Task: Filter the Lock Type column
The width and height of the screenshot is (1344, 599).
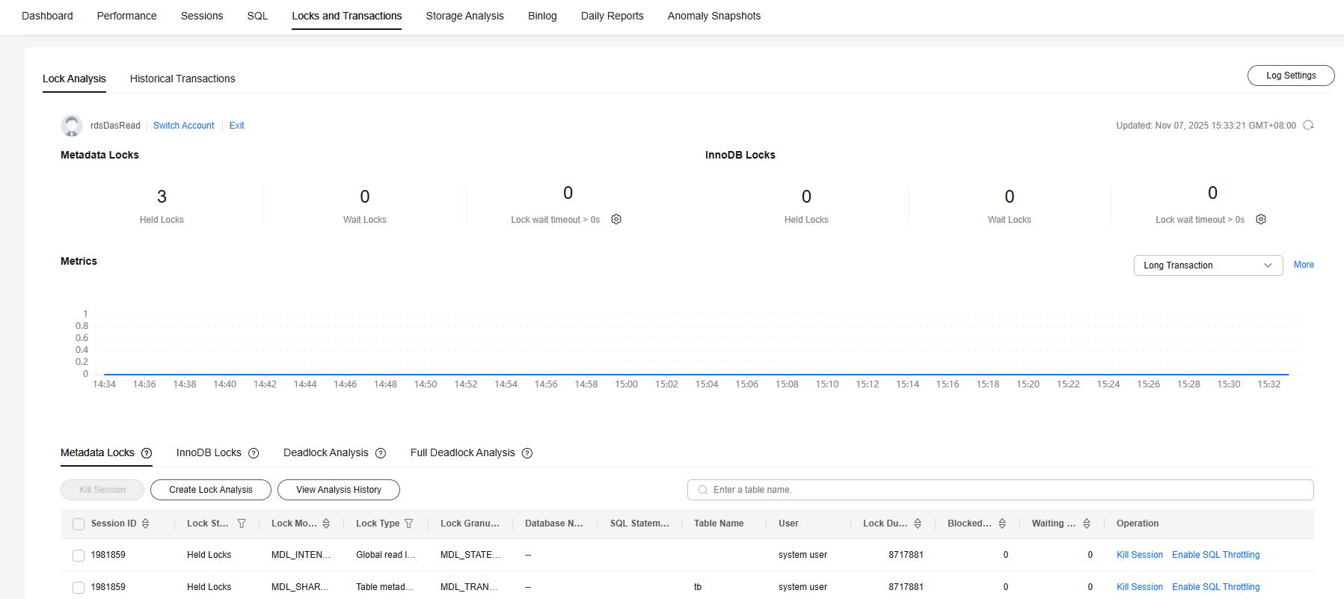Action: coord(409,523)
